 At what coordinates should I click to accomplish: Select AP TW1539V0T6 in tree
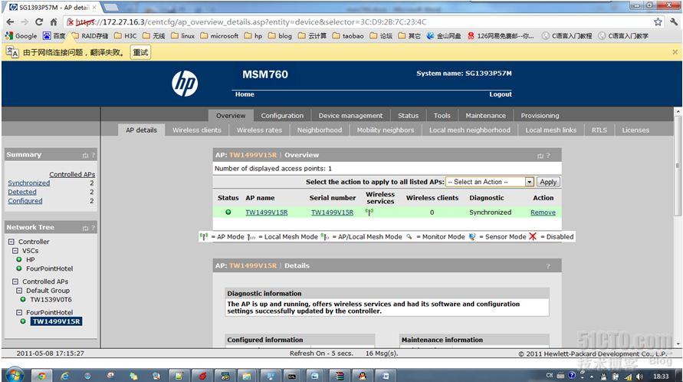tap(51, 300)
